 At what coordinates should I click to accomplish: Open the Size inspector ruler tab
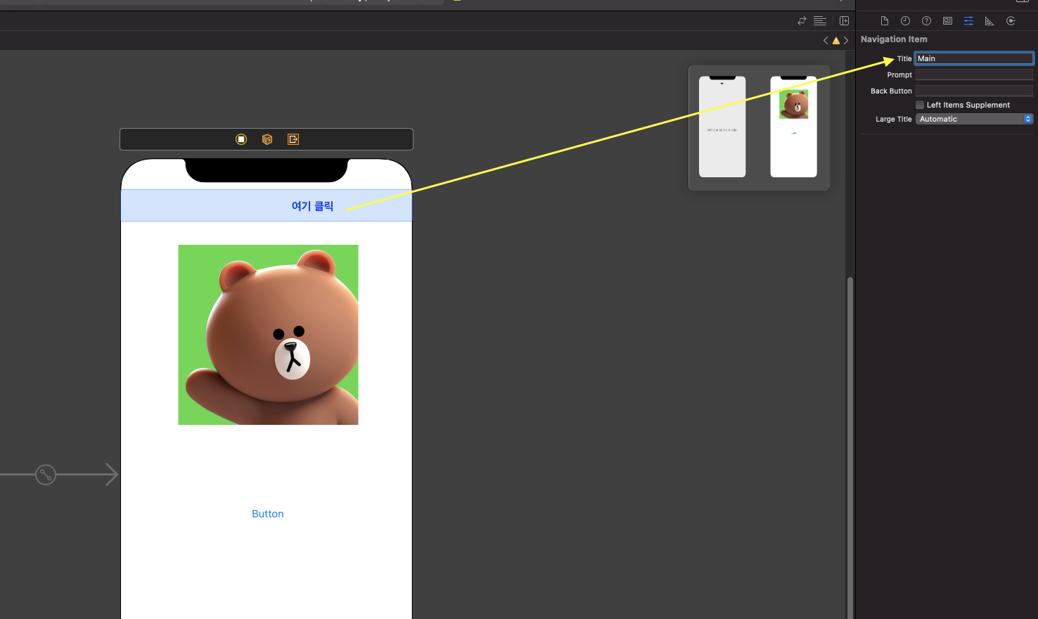coord(989,21)
